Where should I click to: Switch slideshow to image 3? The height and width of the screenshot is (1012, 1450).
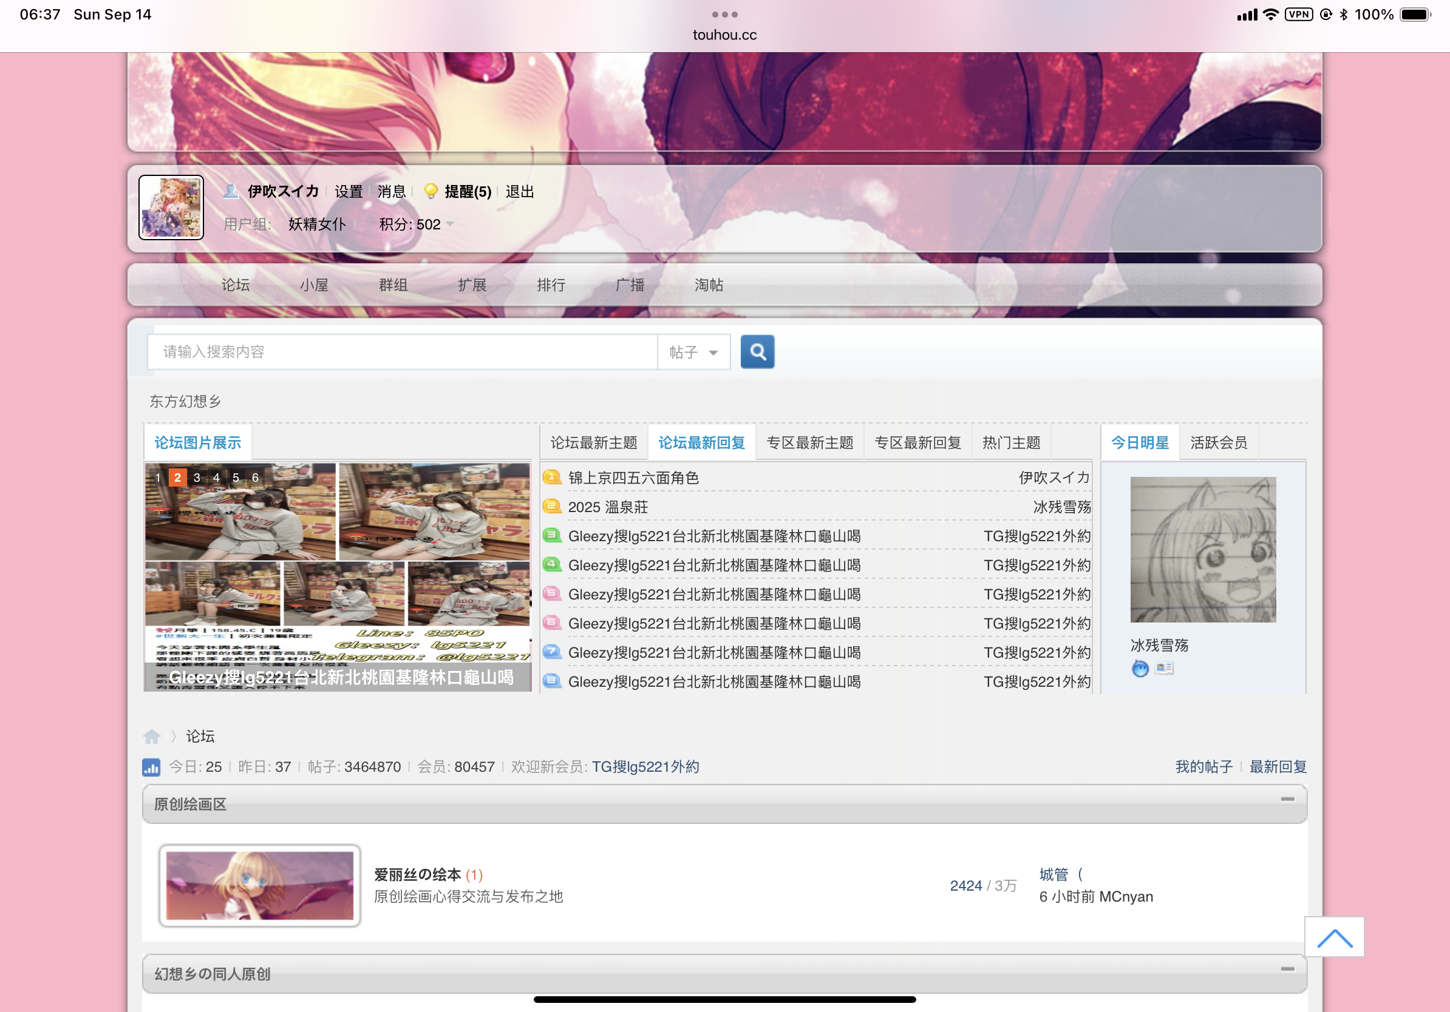pos(197,477)
